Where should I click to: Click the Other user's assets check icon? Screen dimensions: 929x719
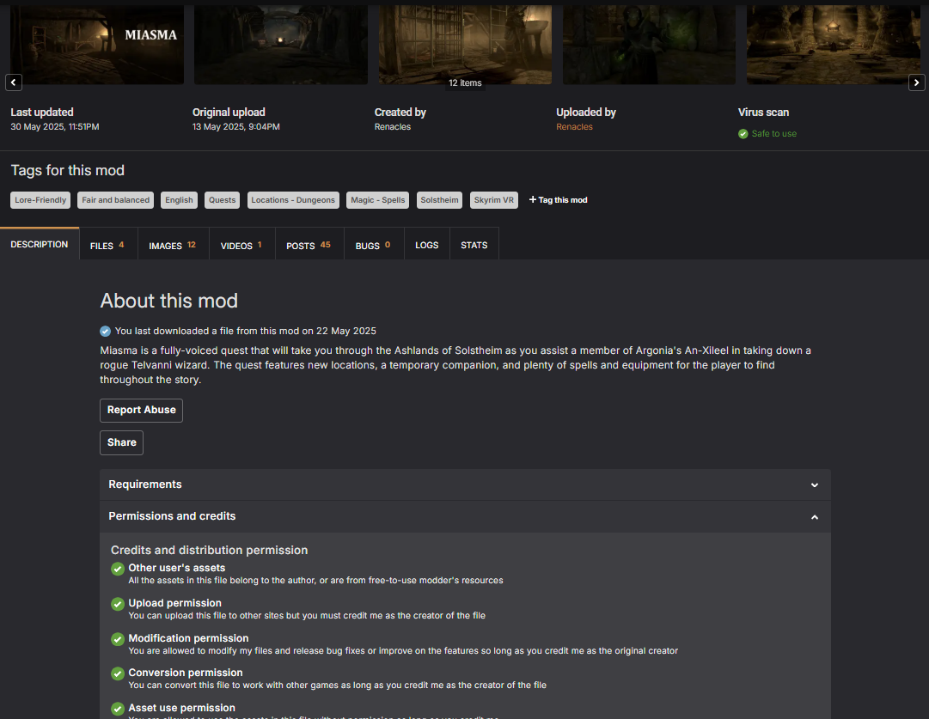click(x=118, y=569)
